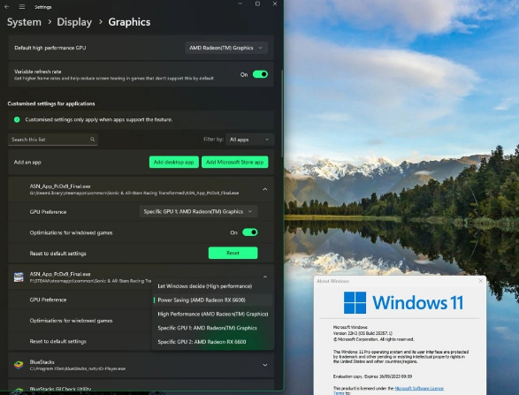Click the Version 22H2 text in About Windows

[x=363, y=333]
